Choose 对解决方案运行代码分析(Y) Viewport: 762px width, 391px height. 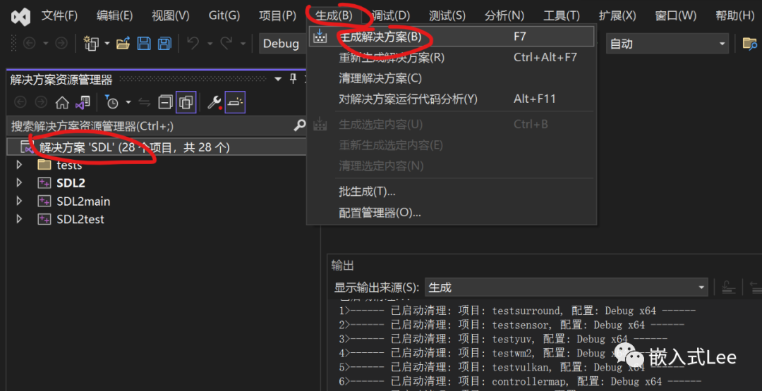coord(452,99)
